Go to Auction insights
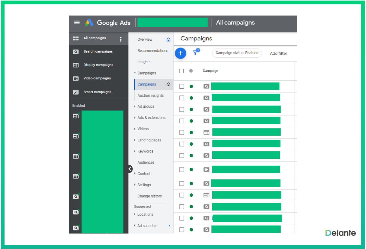 [x=151, y=96]
